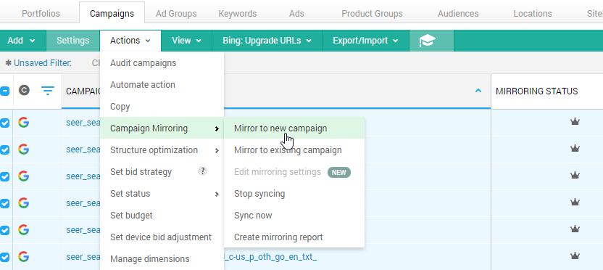This screenshot has width=603, height=270.
Task: Click the sort caret in Campaign column header
Action: point(478,91)
